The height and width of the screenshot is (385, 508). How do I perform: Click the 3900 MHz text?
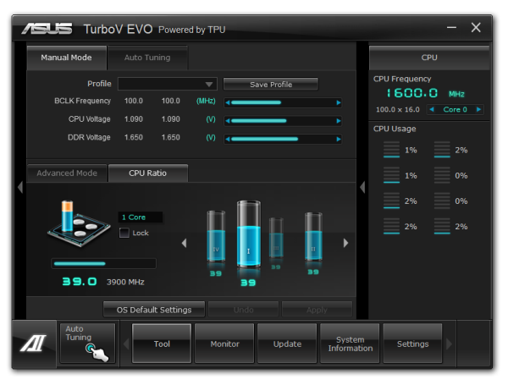[125, 282]
